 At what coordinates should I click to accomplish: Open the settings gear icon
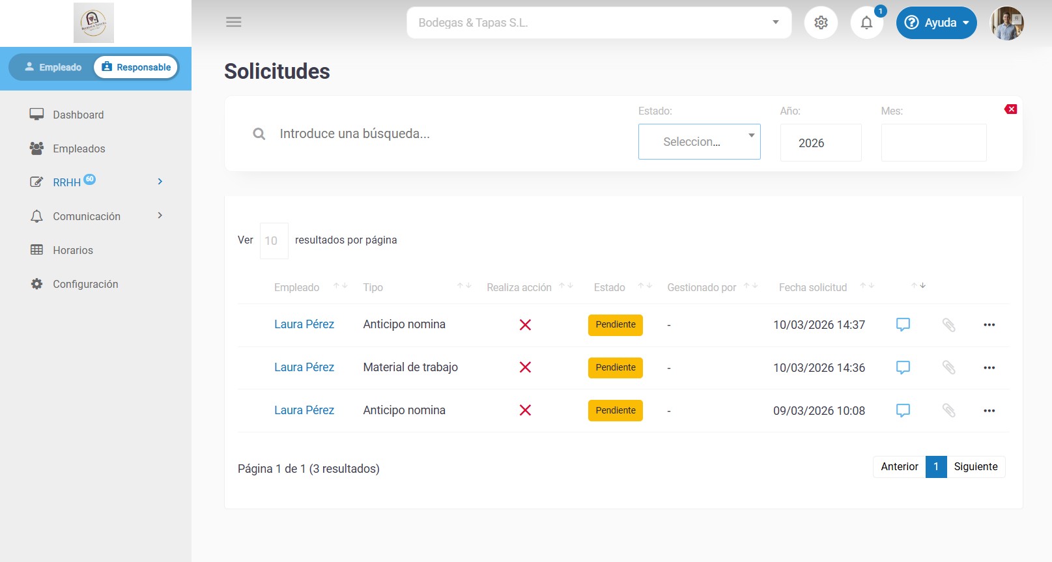coord(821,23)
